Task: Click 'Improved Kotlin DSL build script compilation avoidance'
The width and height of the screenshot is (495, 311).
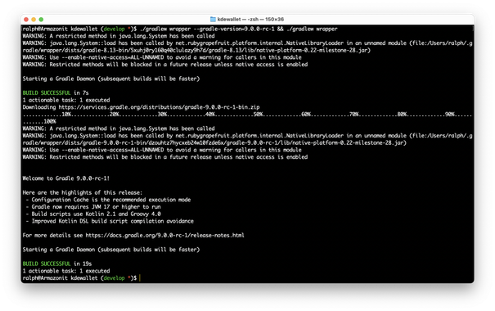Action: [x=112, y=221]
